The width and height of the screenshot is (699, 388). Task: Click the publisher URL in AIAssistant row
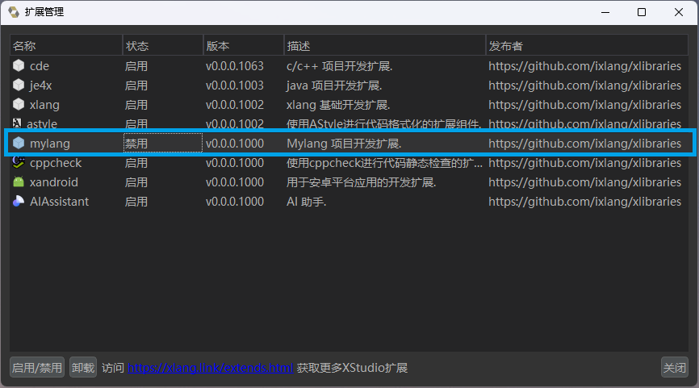pyautogui.click(x=584, y=202)
